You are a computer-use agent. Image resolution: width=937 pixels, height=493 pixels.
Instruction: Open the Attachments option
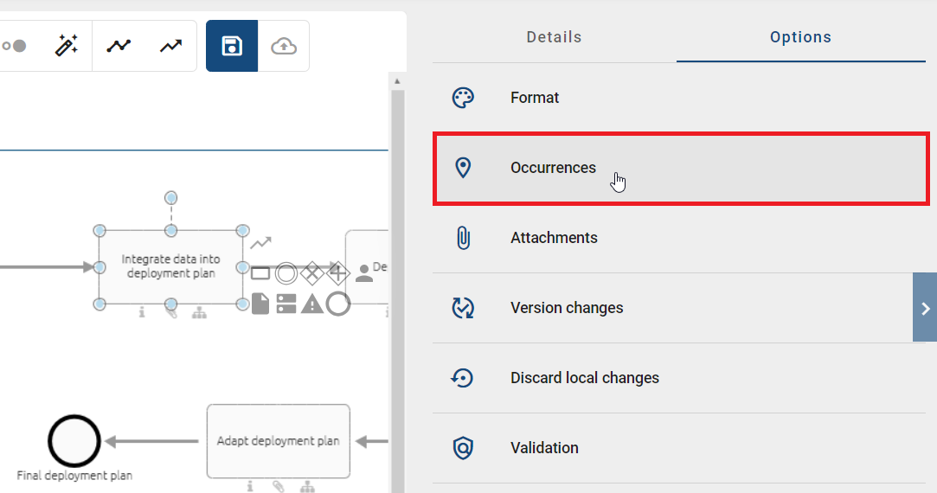pos(679,238)
